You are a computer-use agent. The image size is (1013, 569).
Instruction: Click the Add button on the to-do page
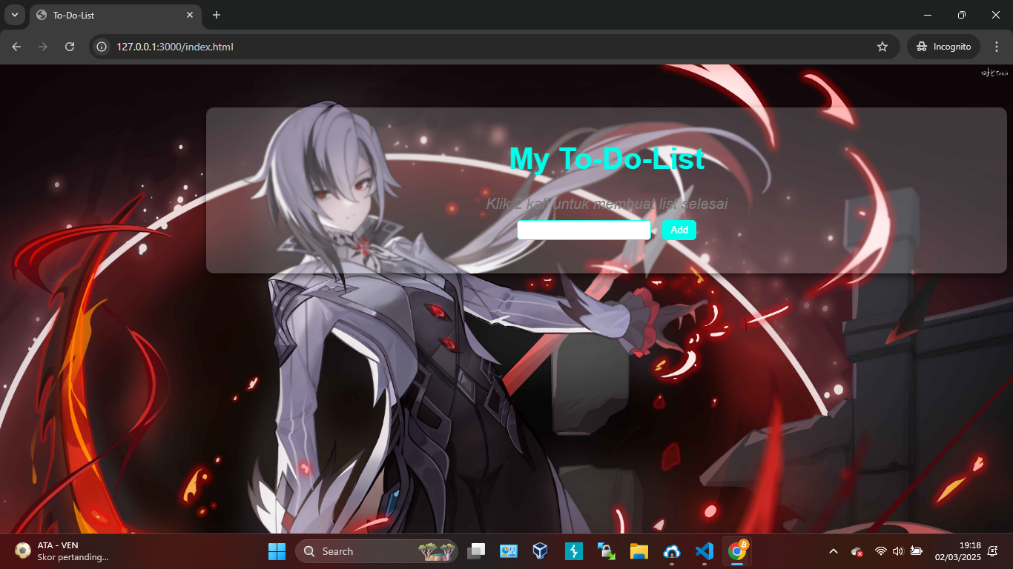[679, 230]
